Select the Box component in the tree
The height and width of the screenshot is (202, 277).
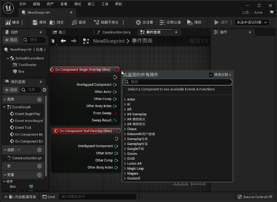[x=18, y=71]
